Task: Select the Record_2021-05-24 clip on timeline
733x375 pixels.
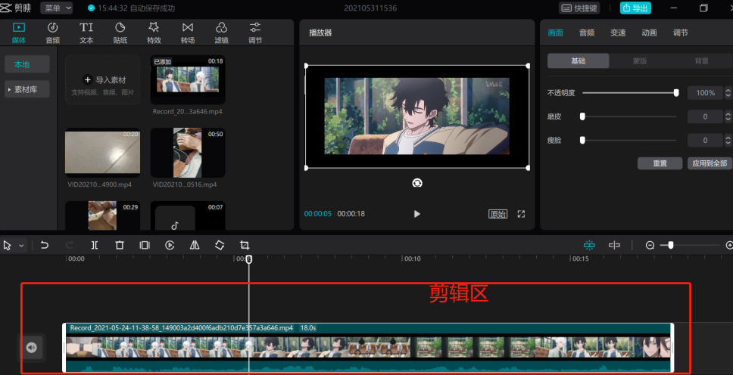Action: [x=368, y=348]
